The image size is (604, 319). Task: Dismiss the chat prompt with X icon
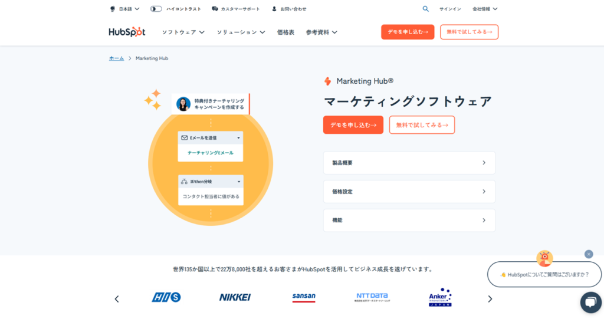[x=589, y=254]
